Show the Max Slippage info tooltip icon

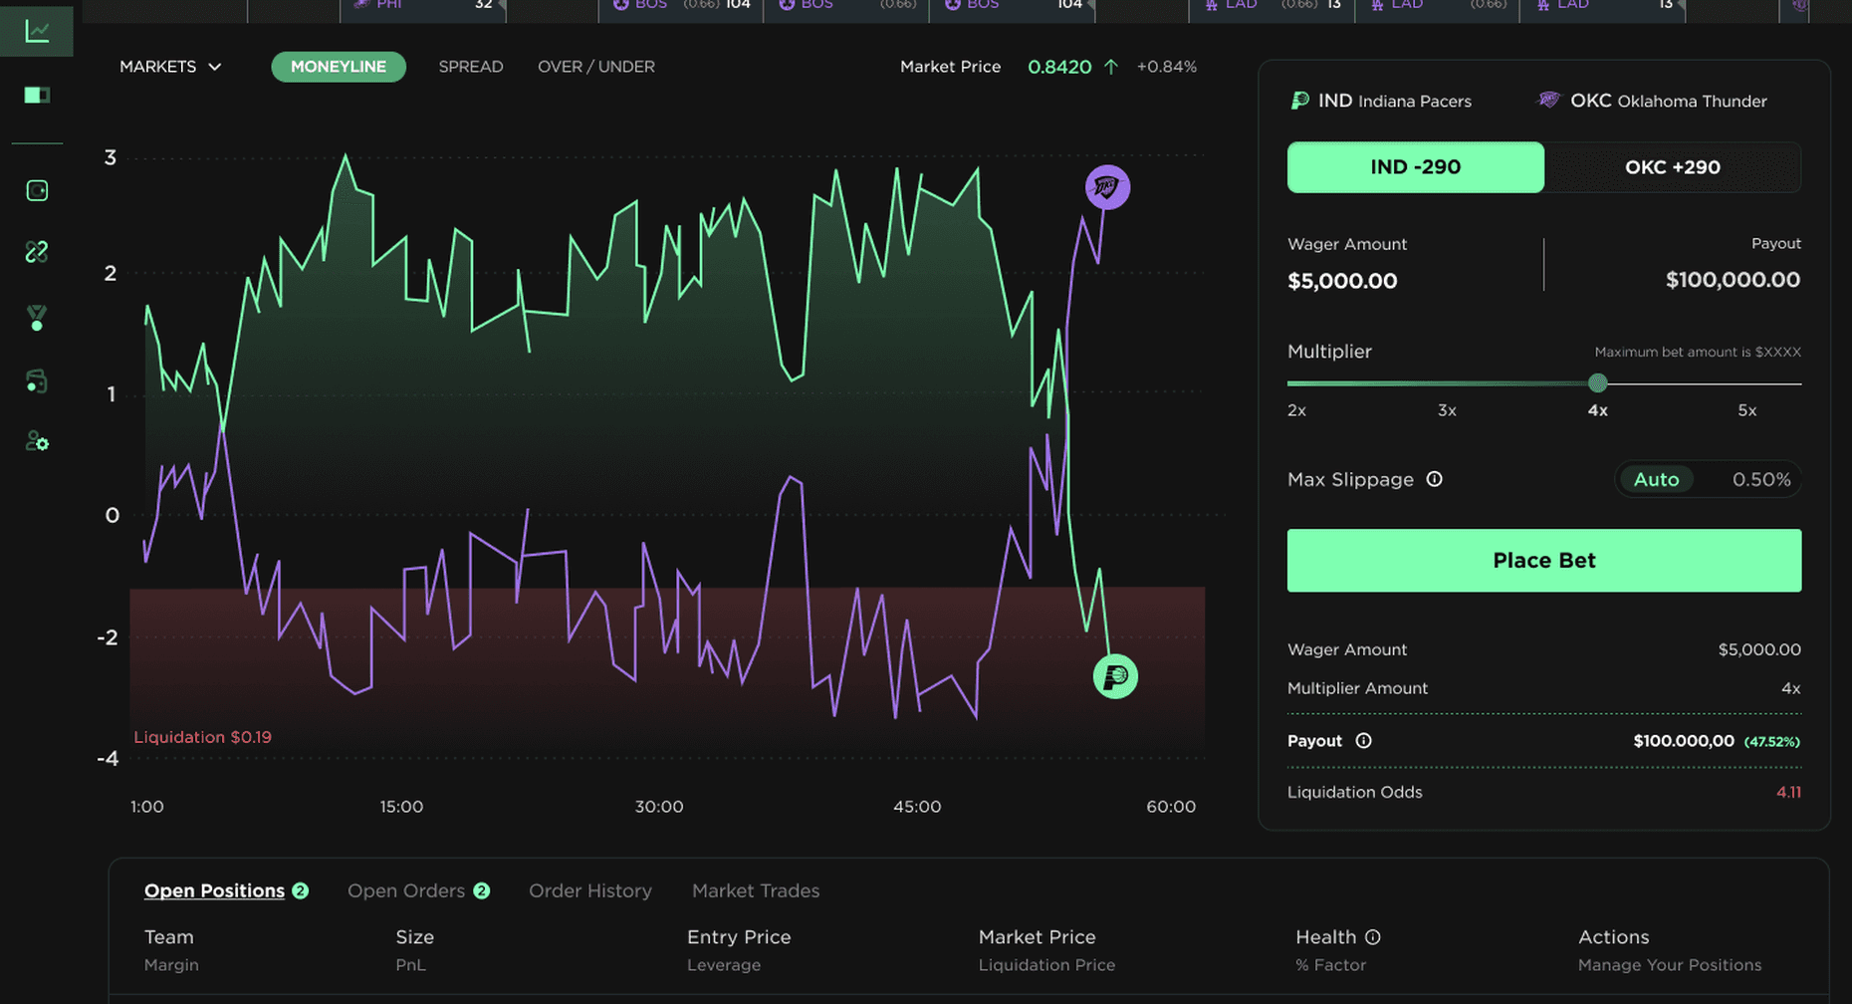point(1434,479)
